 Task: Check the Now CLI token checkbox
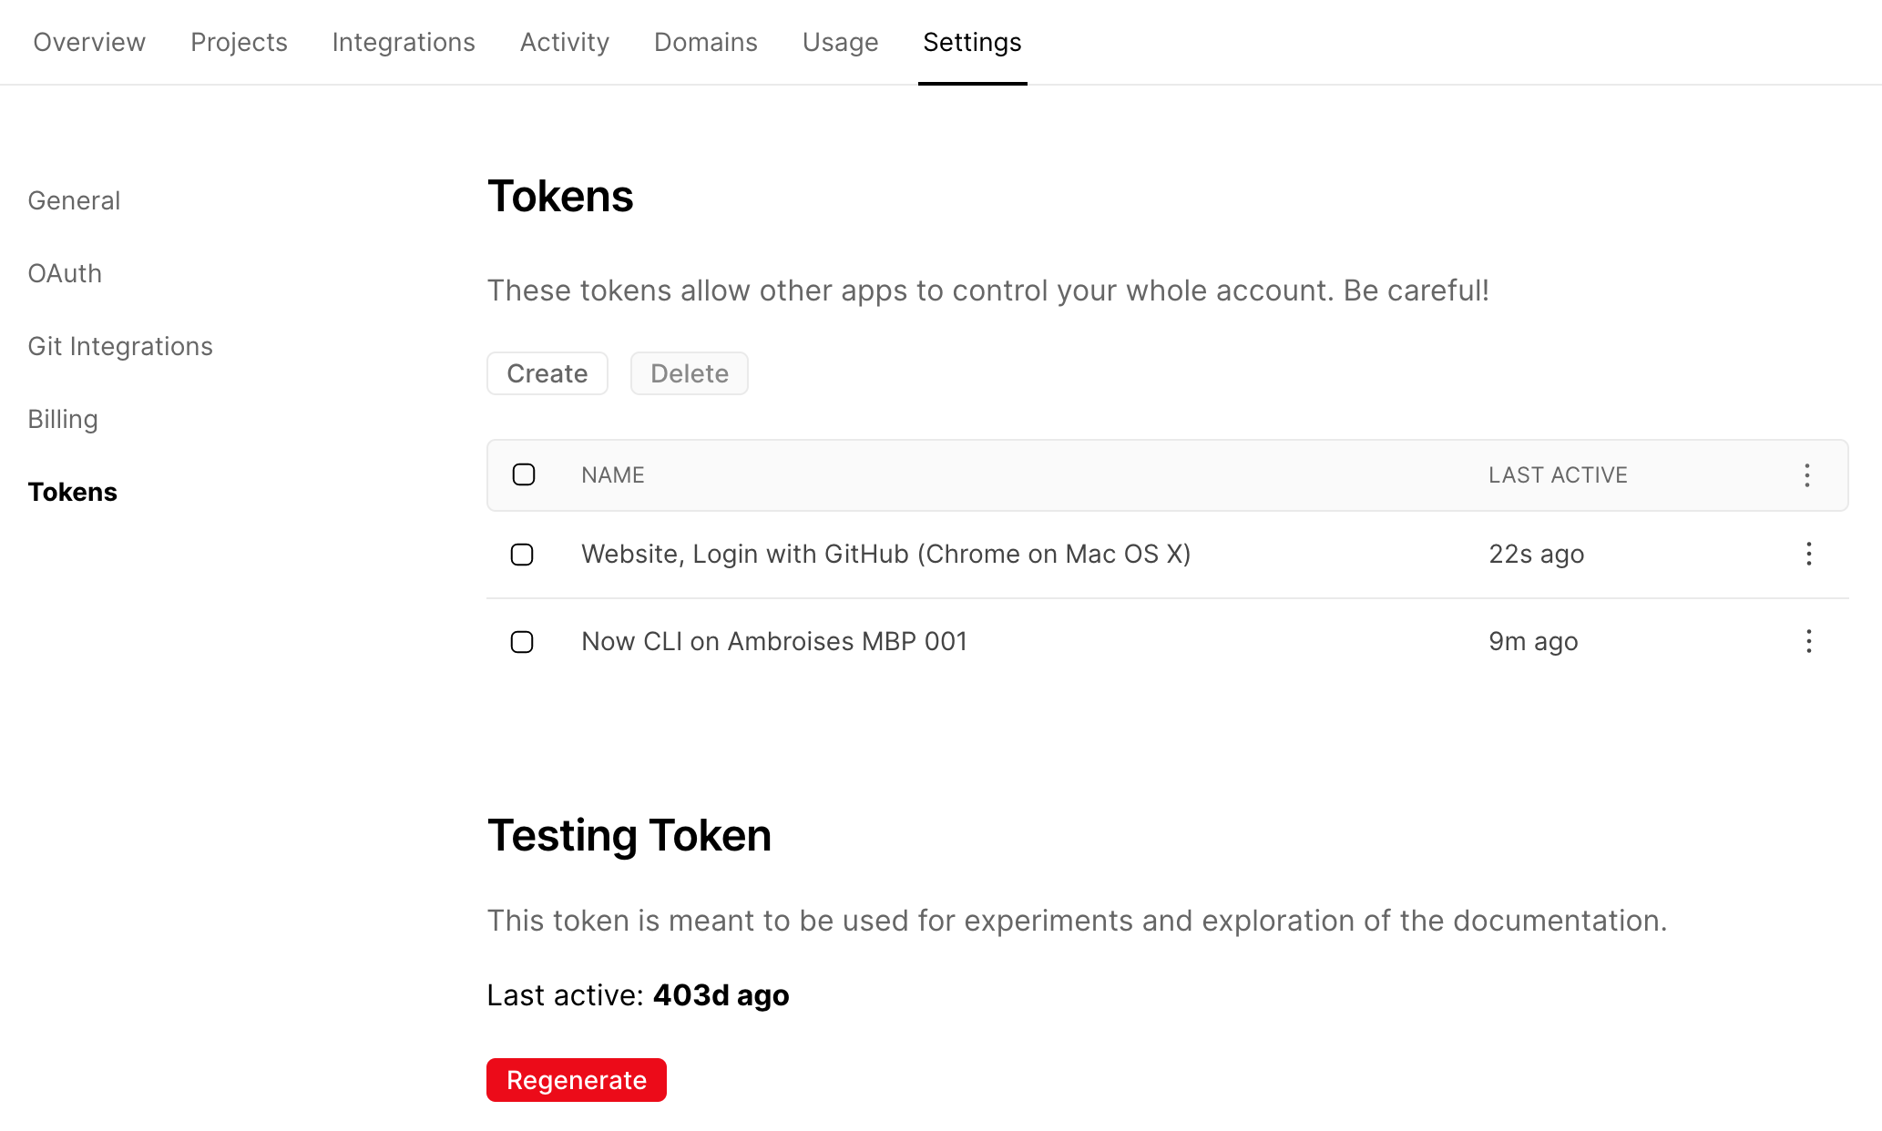tap(523, 642)
